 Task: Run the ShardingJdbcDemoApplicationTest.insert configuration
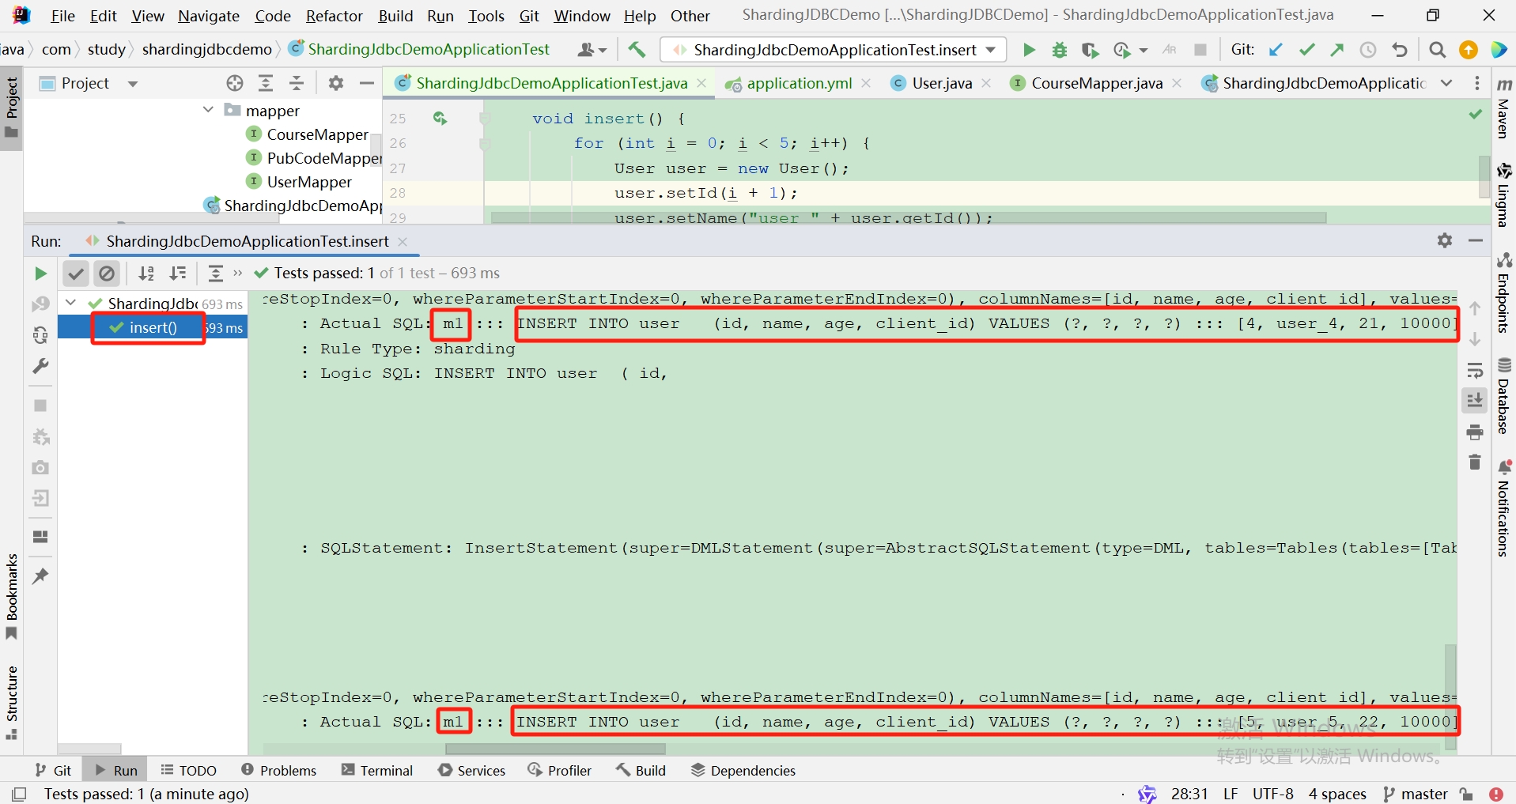(x=1028, y=50)
